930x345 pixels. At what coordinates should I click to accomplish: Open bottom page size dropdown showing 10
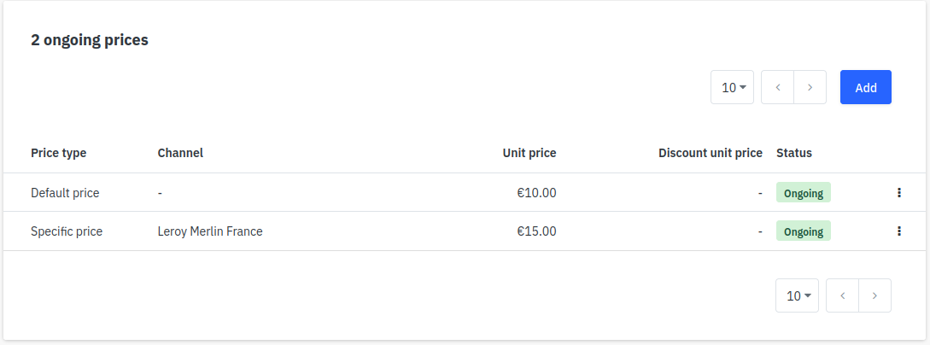point(797,295)
